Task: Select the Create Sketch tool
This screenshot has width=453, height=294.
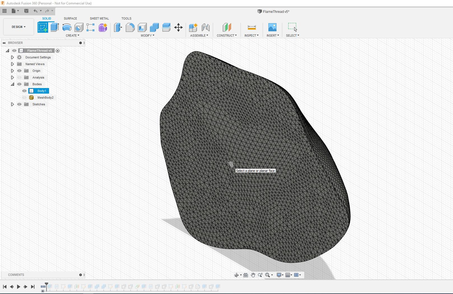Action: [43, 27]
